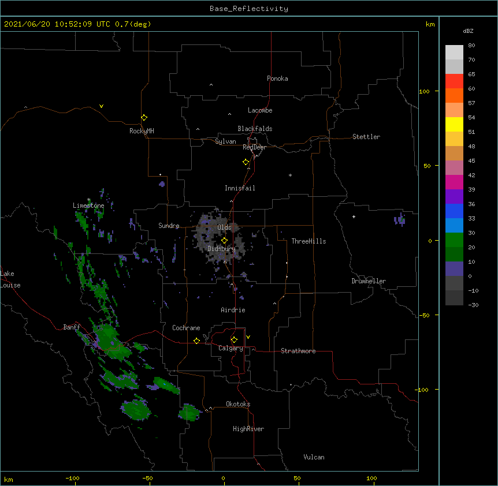
Task: Click the Olds town label
Action: coord(224,227)
